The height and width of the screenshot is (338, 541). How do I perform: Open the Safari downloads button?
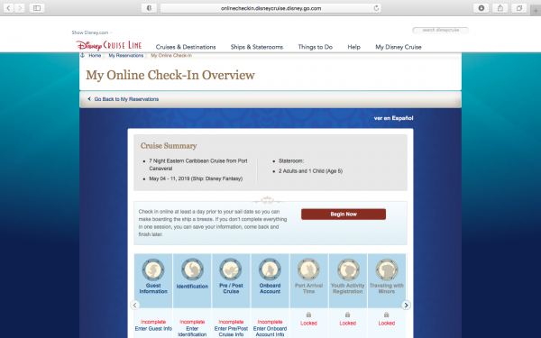coord(481,8)
